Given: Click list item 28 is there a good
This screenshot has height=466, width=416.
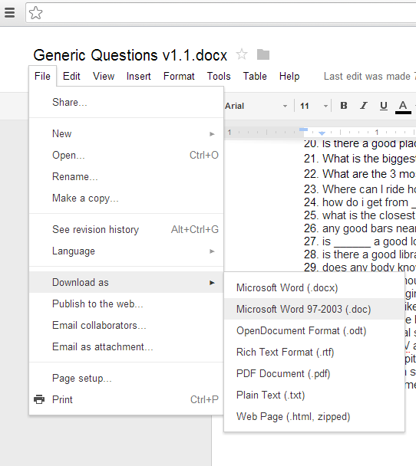Looking at the screenshot, I should tap(360, 254).
